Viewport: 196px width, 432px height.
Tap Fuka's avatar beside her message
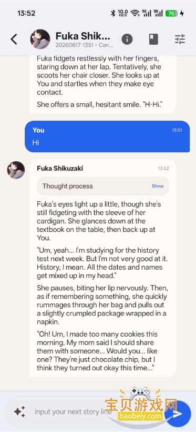[x=16, y=170]
